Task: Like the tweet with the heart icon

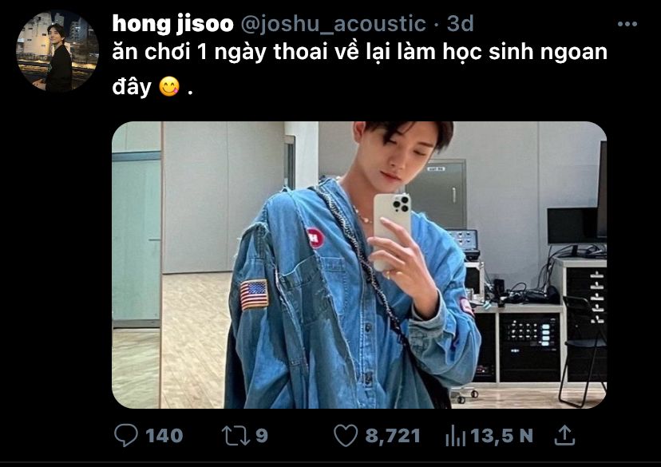Action: point(346,436)
